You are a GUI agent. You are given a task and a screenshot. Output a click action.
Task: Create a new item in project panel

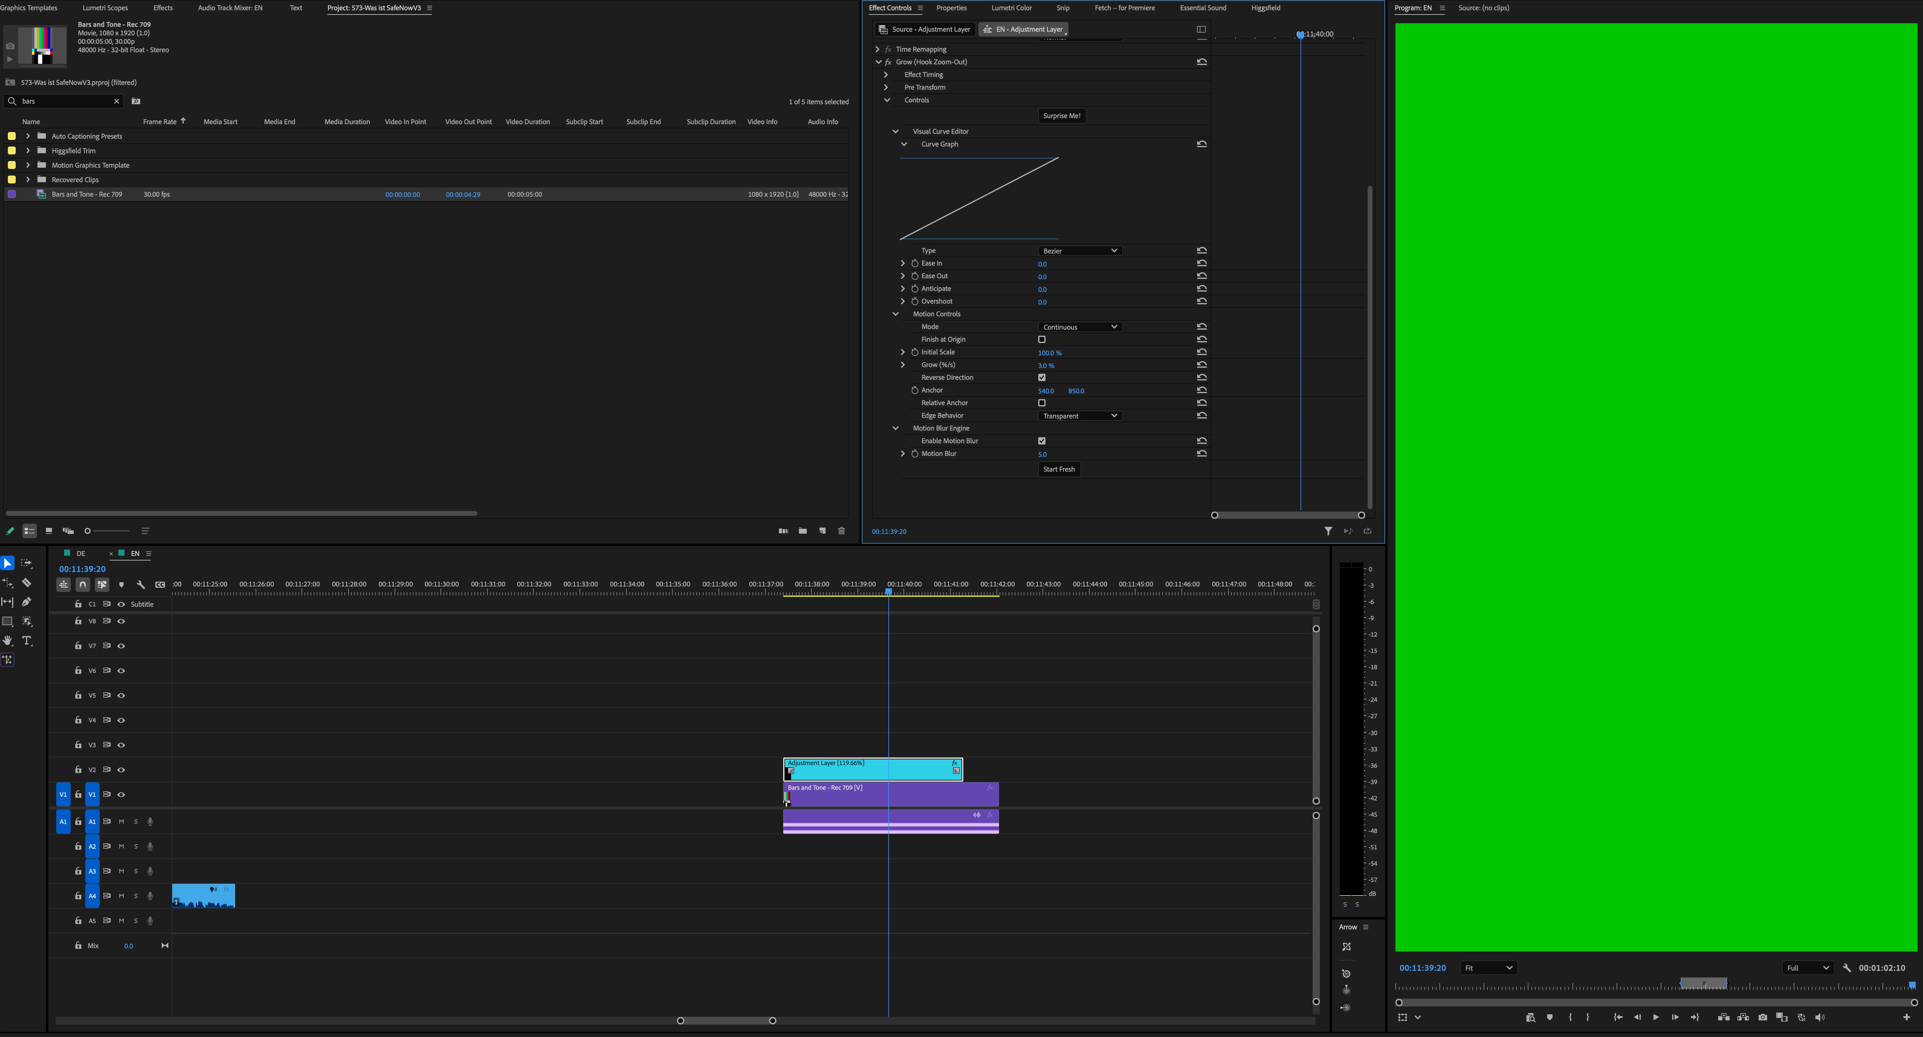[822, 531]
